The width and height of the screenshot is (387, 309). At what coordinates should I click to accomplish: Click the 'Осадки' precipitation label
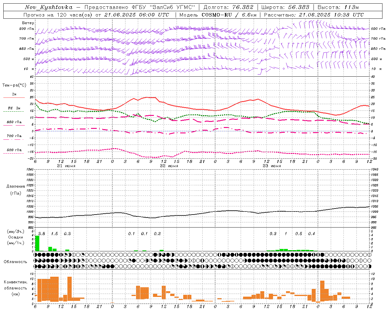pyautogui.click(x=16, y=237)
